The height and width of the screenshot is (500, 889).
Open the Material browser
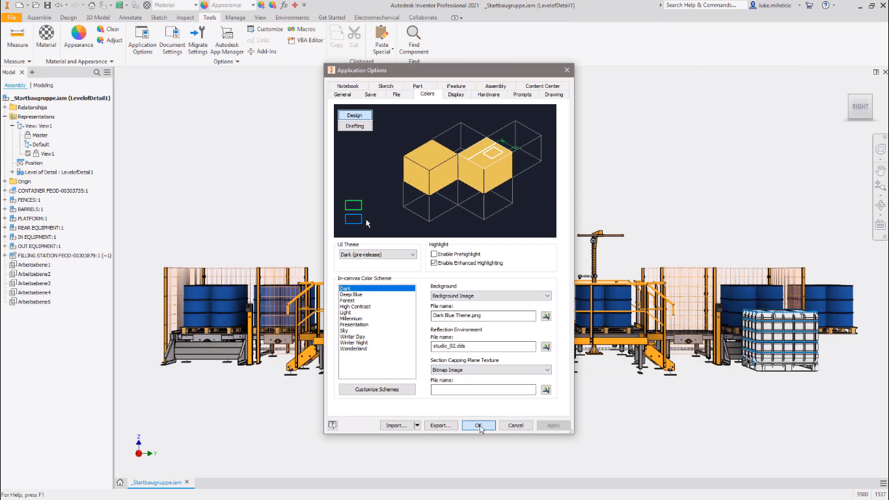46,37
